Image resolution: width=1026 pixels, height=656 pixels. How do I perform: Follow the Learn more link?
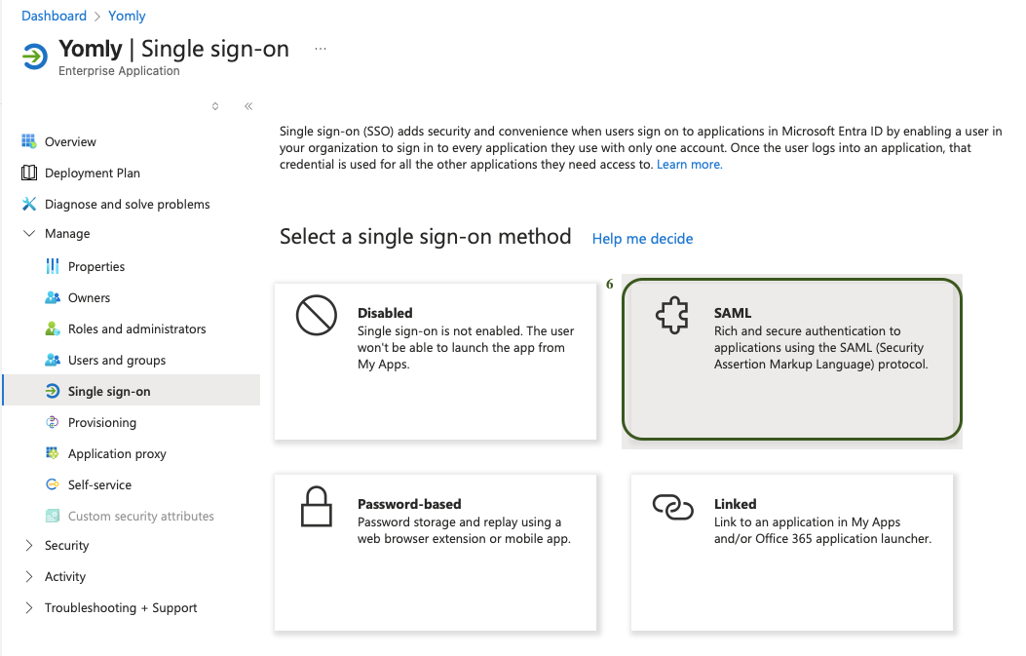[x=689, y=165]
